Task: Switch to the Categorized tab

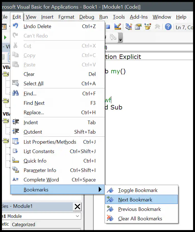Action: 23,224
